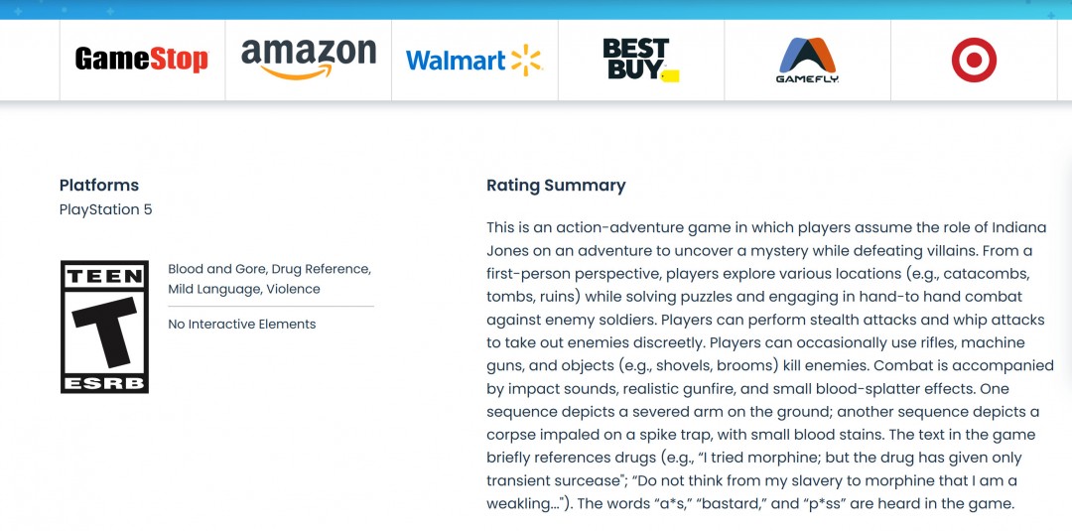
Task: Click the Blood and Gore, Drug Reference line
Action: (x=269, y=269)
